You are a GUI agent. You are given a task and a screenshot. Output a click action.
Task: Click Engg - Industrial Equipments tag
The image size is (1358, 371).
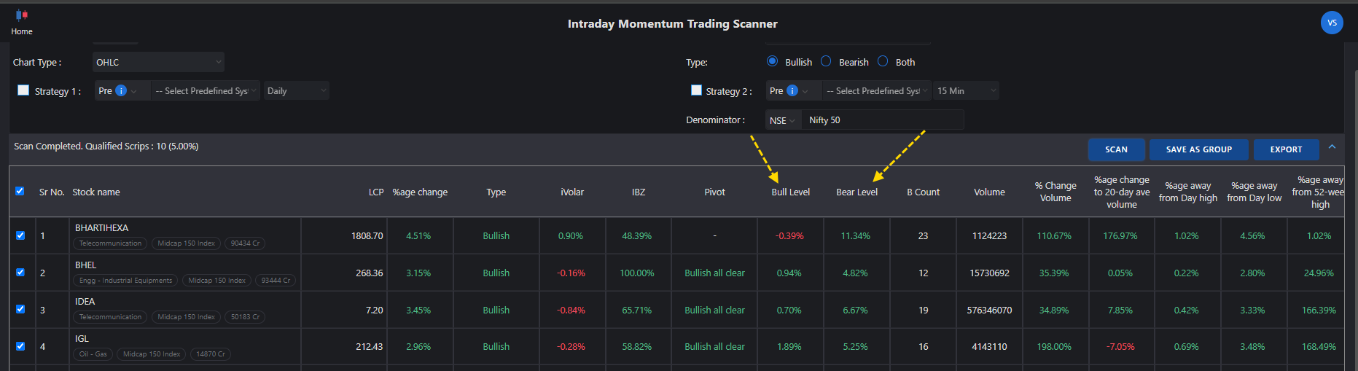point(125,281)
